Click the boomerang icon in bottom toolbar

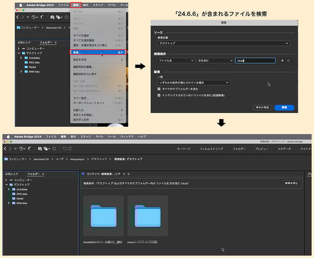(x=30, y=149)
